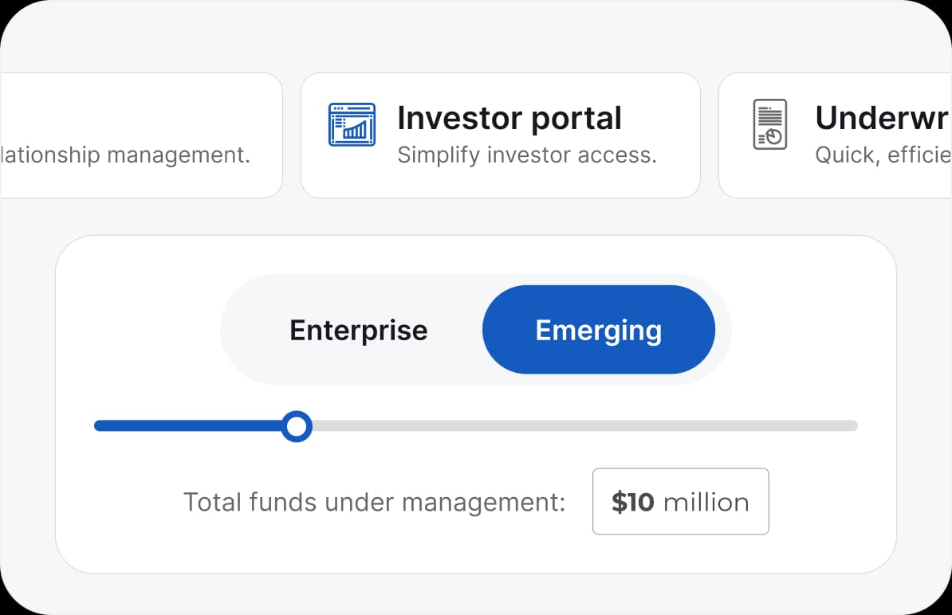Screen dimensions: 952x615
Task: Click the Underwriting document report icon
Action: (769, 124)
